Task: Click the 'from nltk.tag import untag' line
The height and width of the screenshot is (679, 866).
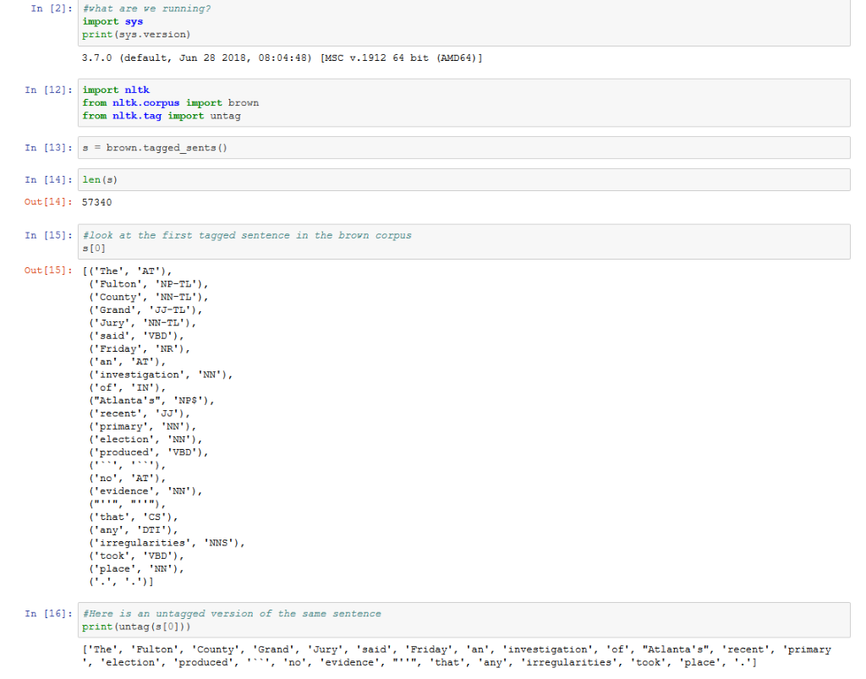Action: coord(159,115)
